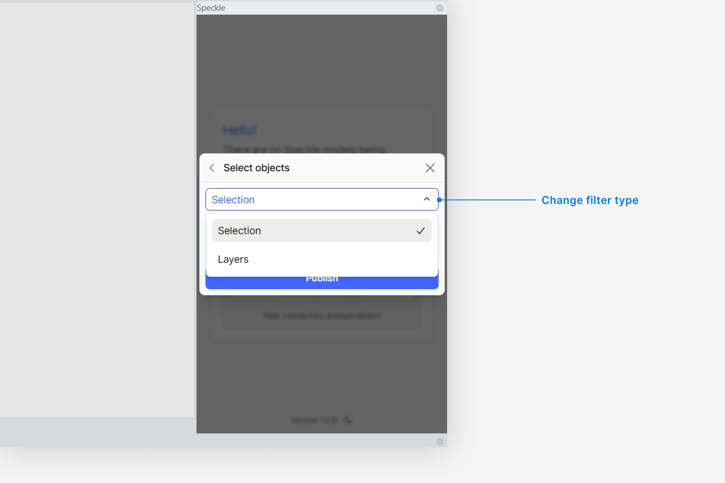Click the checkmark beside Selection option
Screen dimensions: 725x483
(420, 231)
